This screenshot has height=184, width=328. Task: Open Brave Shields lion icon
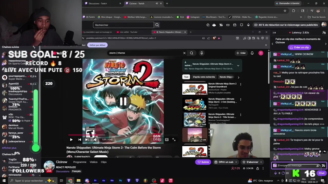214,38
